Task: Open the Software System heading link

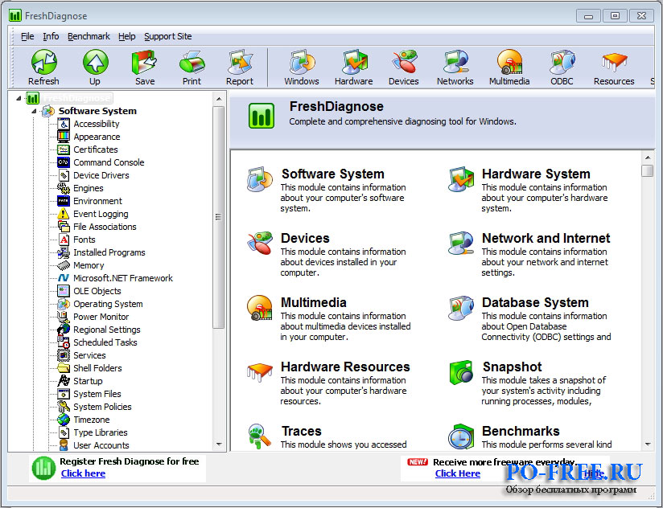Action: pyautogui.click(x=333, y=174)
